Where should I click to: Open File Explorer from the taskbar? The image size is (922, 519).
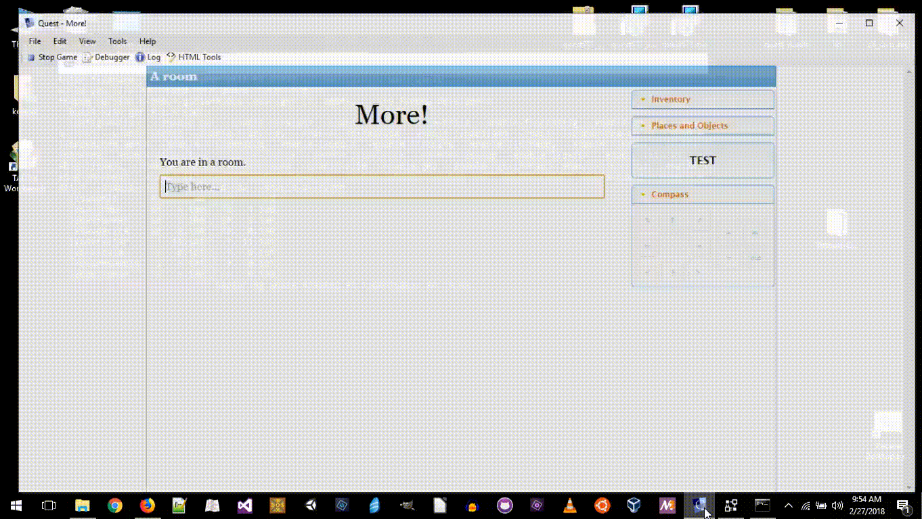[82, 505]
